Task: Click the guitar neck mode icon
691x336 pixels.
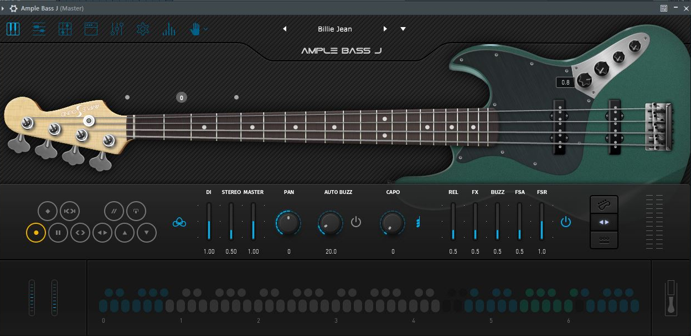Action: pos(604,204)
